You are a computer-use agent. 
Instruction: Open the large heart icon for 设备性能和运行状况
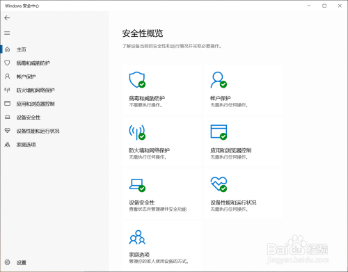point(219,184)
